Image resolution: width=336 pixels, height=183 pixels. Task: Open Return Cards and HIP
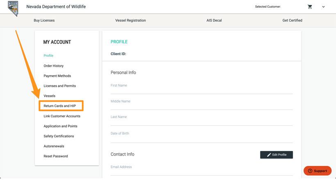(60, 106)
